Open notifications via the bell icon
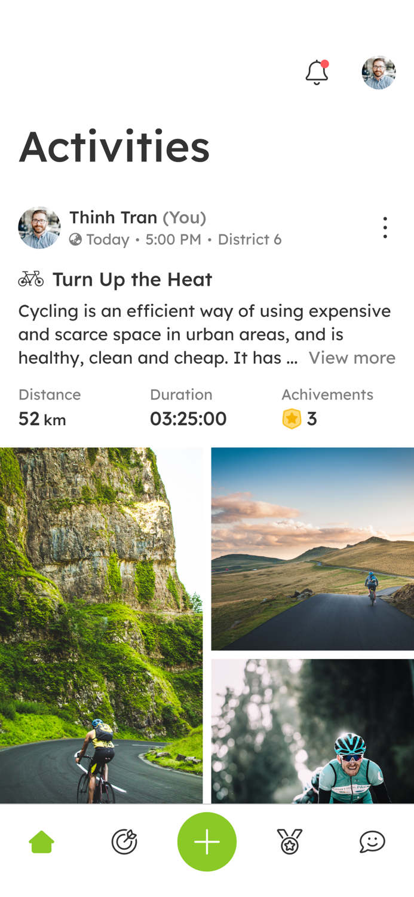The image size is (414, 897). (x=317, y=71)
